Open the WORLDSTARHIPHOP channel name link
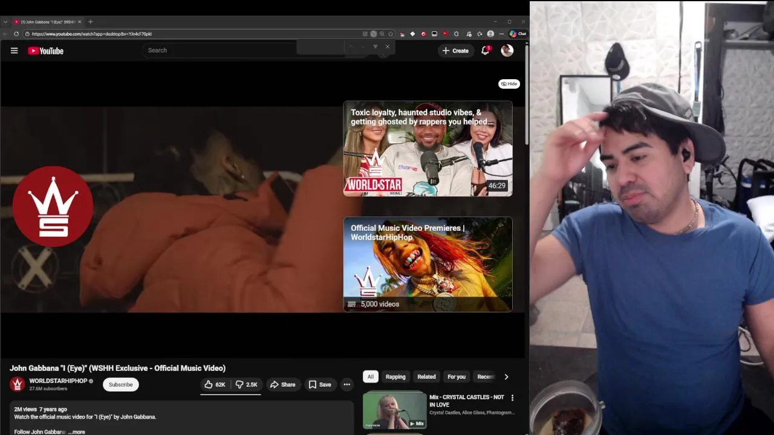774x435 pixels. point(58,381)
